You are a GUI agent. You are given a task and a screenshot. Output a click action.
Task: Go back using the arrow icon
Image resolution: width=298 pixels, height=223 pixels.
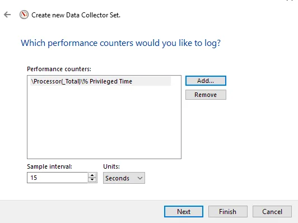pyautogui.click(x=7, y=15)
